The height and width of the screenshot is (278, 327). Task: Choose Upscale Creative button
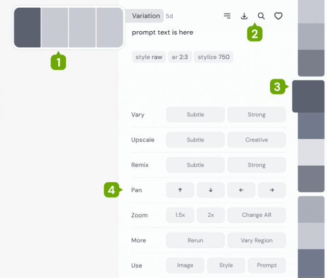[x=257, y=140]
